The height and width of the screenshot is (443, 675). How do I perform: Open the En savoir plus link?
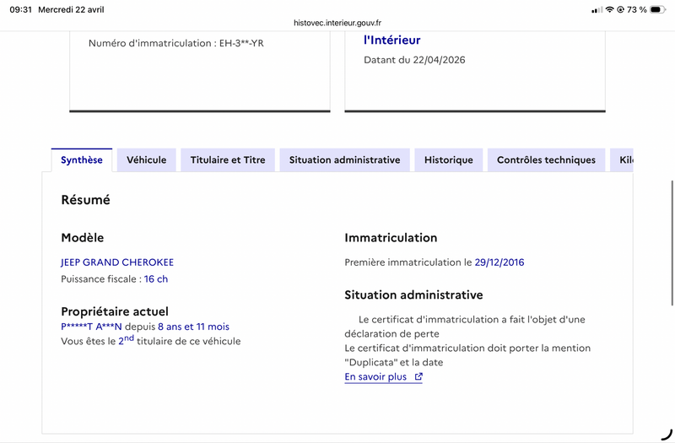[383, 376]
